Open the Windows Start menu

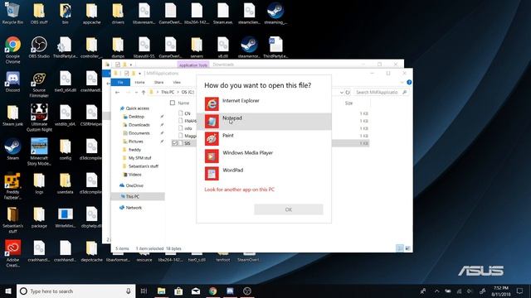click(x=8, y=291)
